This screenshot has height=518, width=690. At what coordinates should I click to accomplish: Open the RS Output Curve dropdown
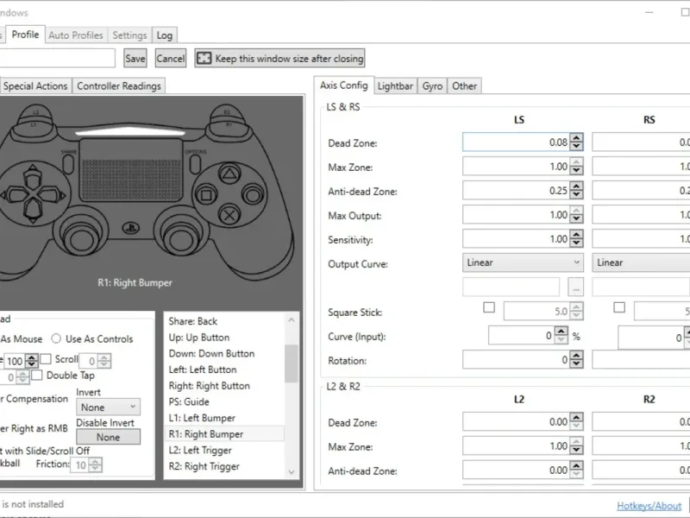[641, 262]
